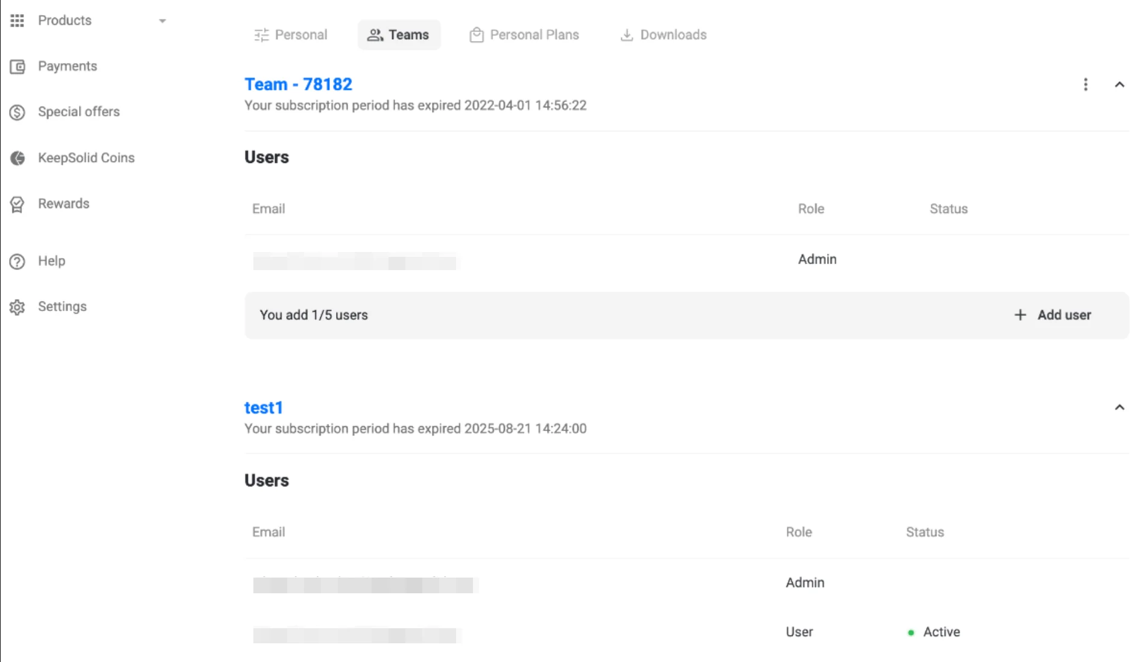The width and height of the screenshot is (1145, 662).
Task: Go to the Downloads tab
Action: tap(664, 35)
